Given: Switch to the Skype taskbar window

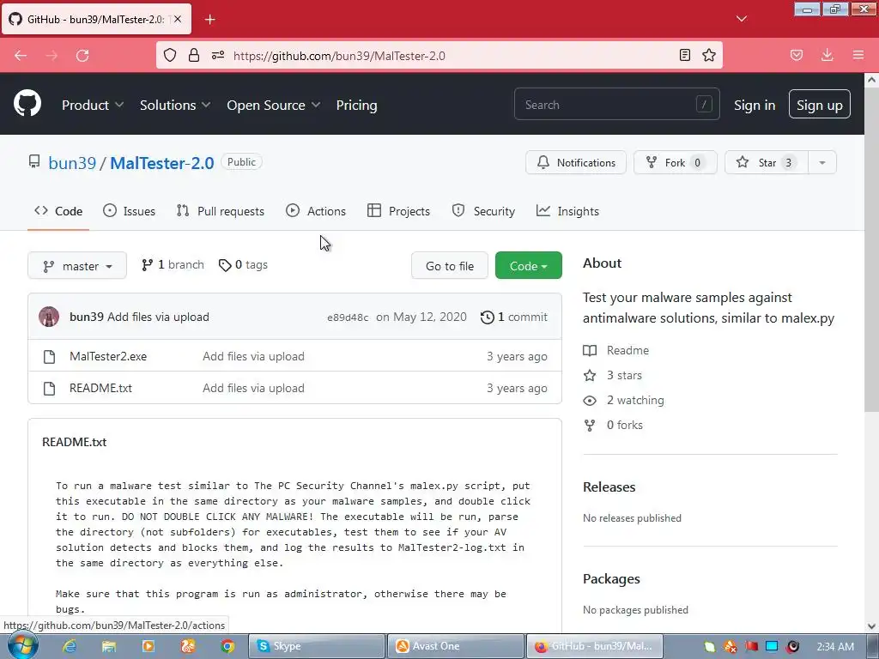Looking at the screenshot, I should point(317,646).
